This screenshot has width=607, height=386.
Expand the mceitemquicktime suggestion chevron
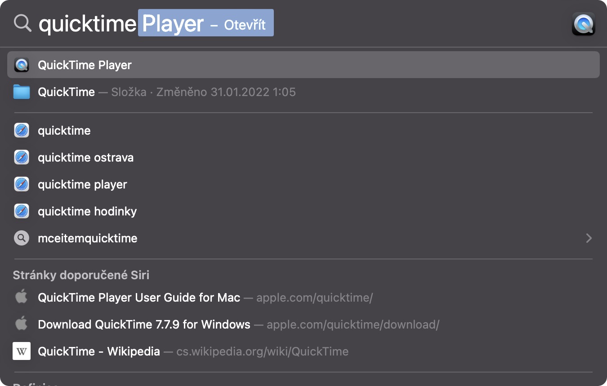click(589, 238)
